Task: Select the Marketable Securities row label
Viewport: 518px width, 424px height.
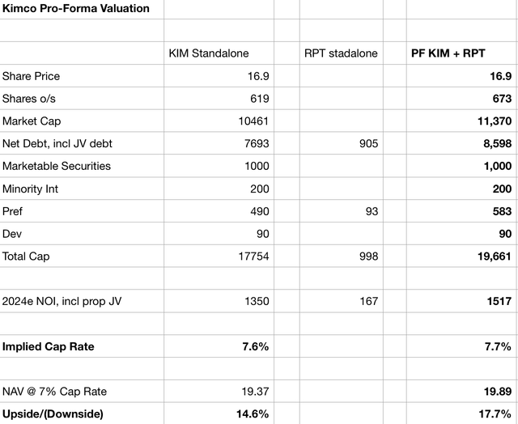Action: [x=57, y=166]
